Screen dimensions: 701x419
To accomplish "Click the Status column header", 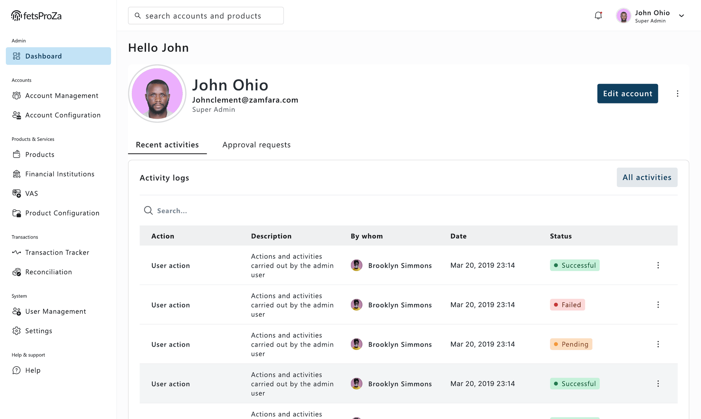I will [561, 236].
